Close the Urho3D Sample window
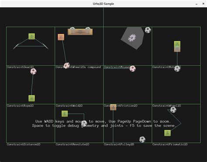The height and width of the screenshot is (162, 207). tap(204, 3)
